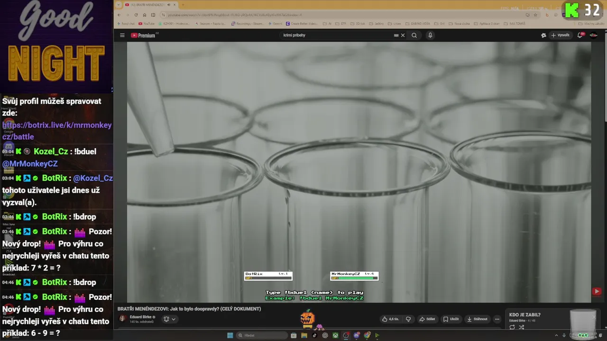
Task: Open the Windows Start menu
Action: click(x=230, y=335)
